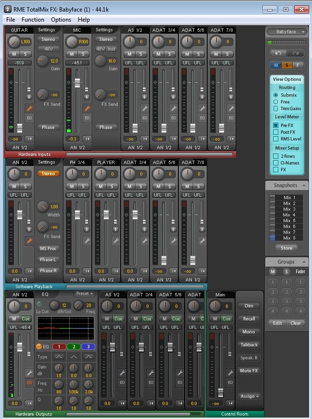This screenshot has height=419, width=312.
Task: Collapse GUITAR channel with arrow-bar icon
Action: click(29, 139)
